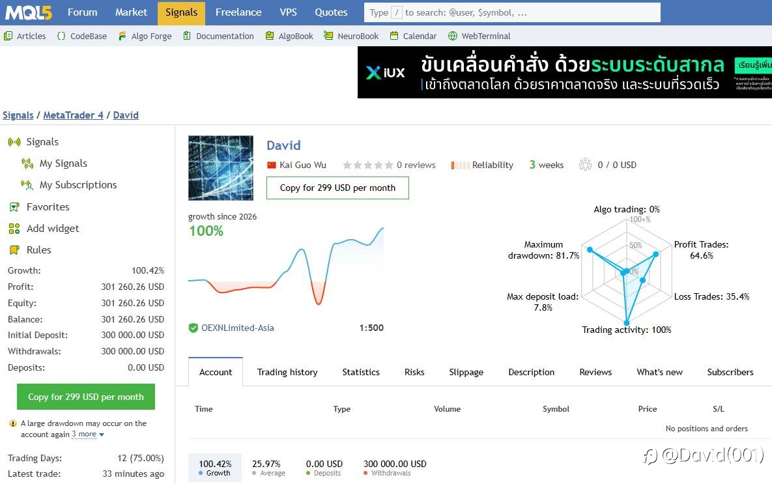The height and width of the screenshot is (484, 772).
Task: Launch WebTerminal globe icon
Action: [x=453, y=36]
